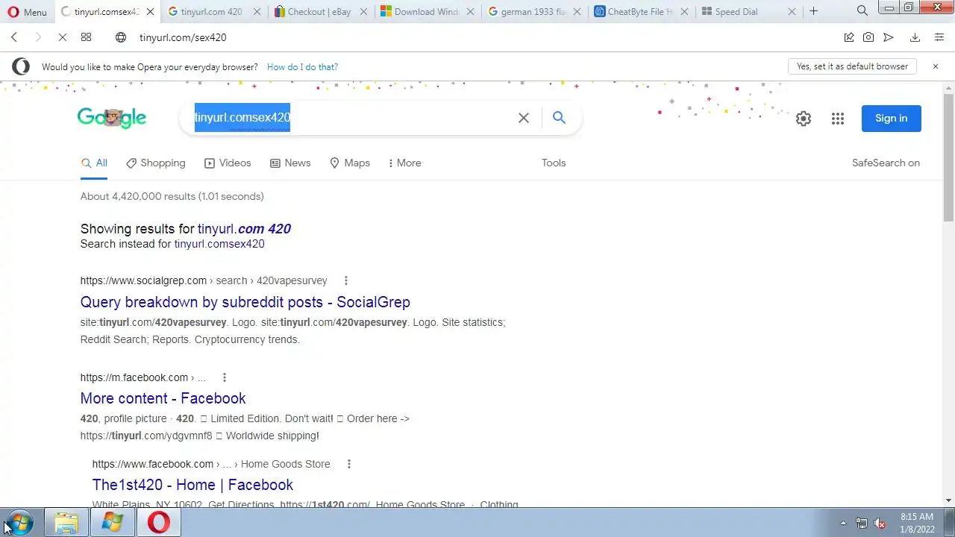955x537 pixels.
Task: Open the Opera player send icon
Action: [x=889, y=37]
